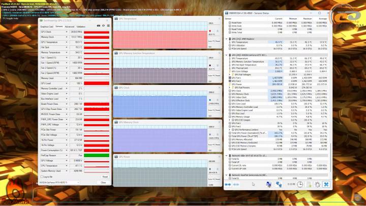Click the GPU-Z refresh icon
Viewport: 366px width, 206px height.
point(103,26)
